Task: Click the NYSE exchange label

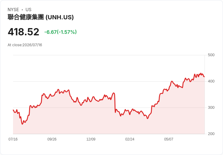Action: point(13,10)
